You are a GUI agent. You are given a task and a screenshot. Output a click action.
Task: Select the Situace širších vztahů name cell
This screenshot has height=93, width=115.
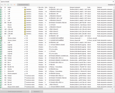(13, 87)
